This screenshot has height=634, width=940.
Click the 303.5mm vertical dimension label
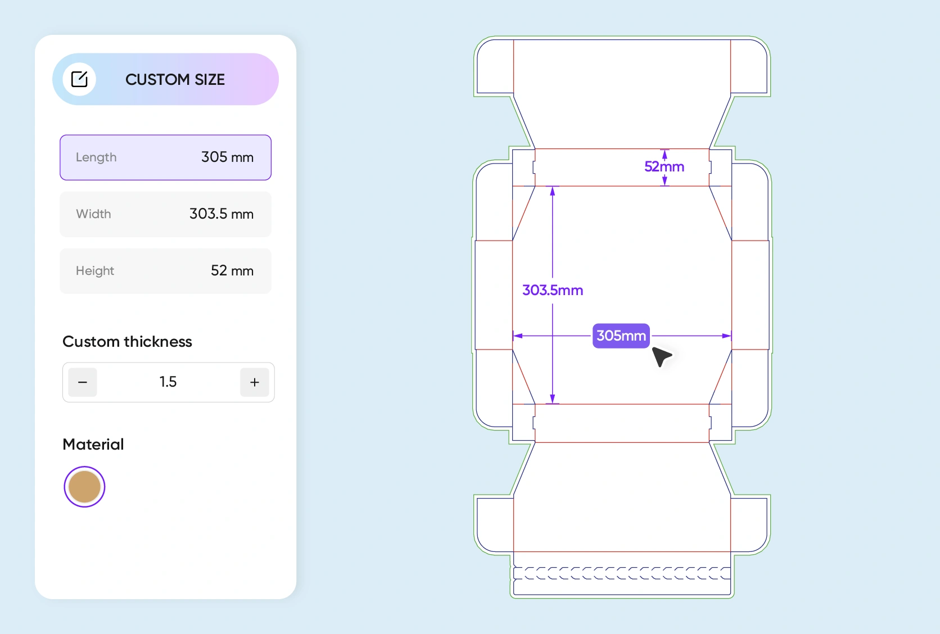point(552,290)
